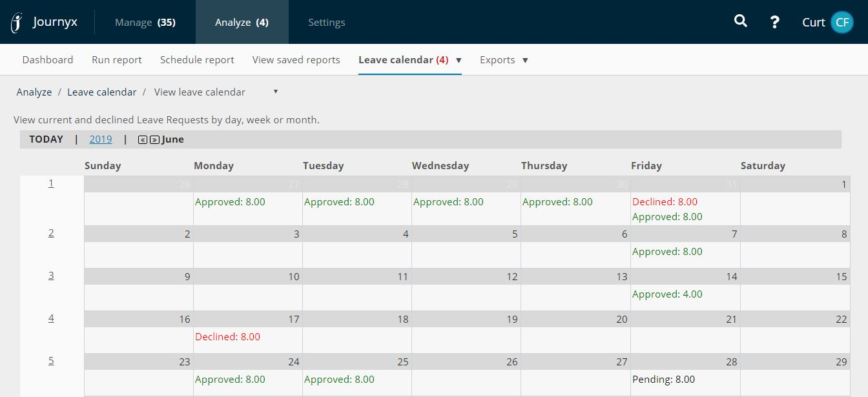The width and height of the screenshot is (868, 397).
Task: Open the View leave calendar breadcrumb dropdown
Action: pos(276,92)
